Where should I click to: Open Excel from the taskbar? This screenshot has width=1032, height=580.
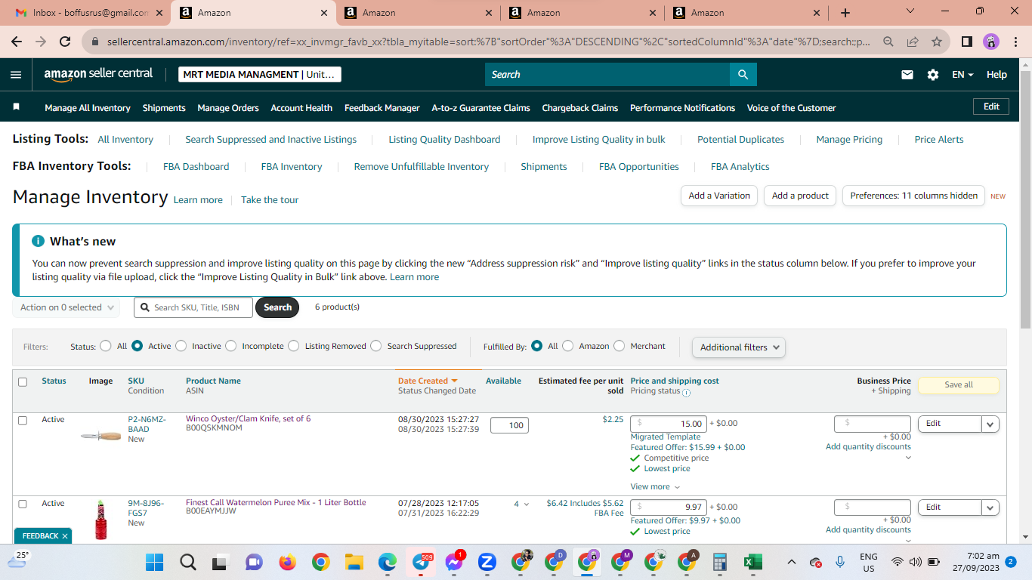tap(752, 562)
